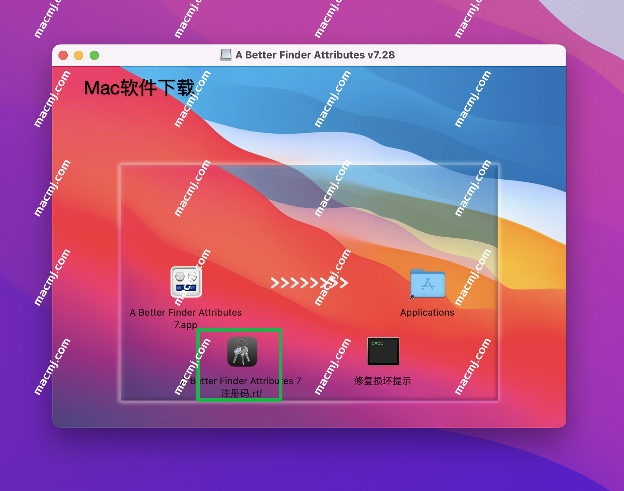Screen dimensions: 624x491
Task: Click the 'Applications' folder label
Action: pos(427,313)
